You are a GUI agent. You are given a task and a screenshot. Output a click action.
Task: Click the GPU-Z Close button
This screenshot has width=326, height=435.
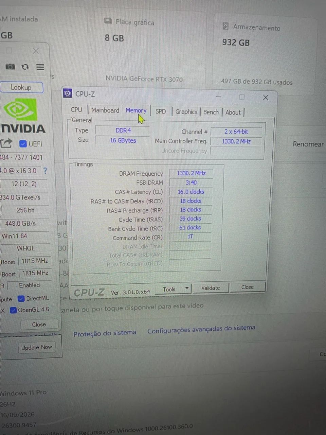tap(39, 325)
